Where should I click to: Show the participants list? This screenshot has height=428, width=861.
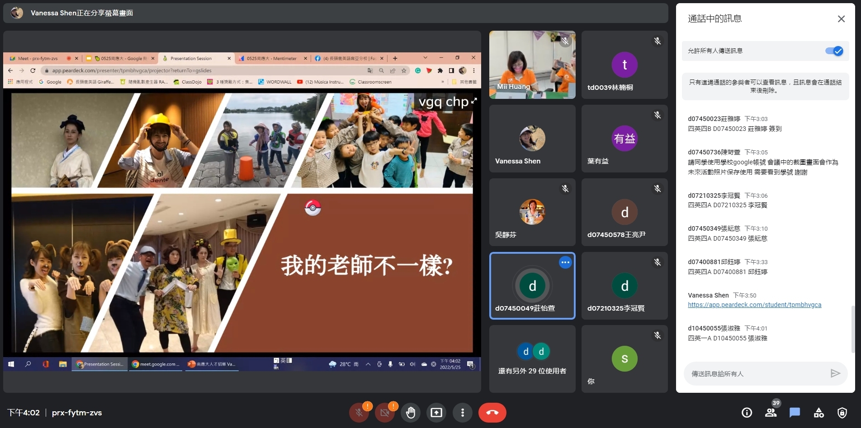(x=771, y=413)
